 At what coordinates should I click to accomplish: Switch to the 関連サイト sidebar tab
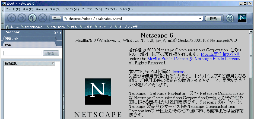coord(29,38)
